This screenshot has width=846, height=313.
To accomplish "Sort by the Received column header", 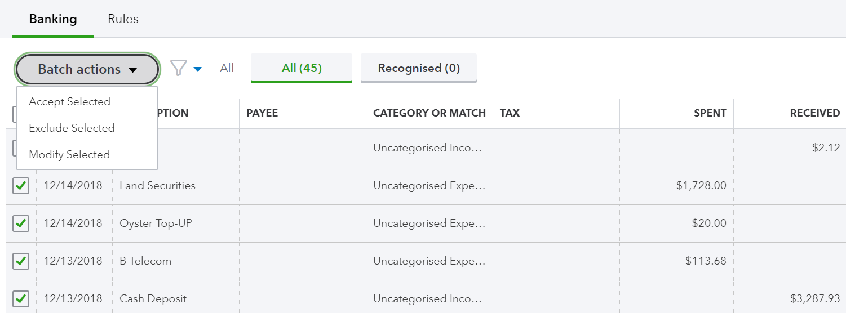I will click(x=814, y=113).
